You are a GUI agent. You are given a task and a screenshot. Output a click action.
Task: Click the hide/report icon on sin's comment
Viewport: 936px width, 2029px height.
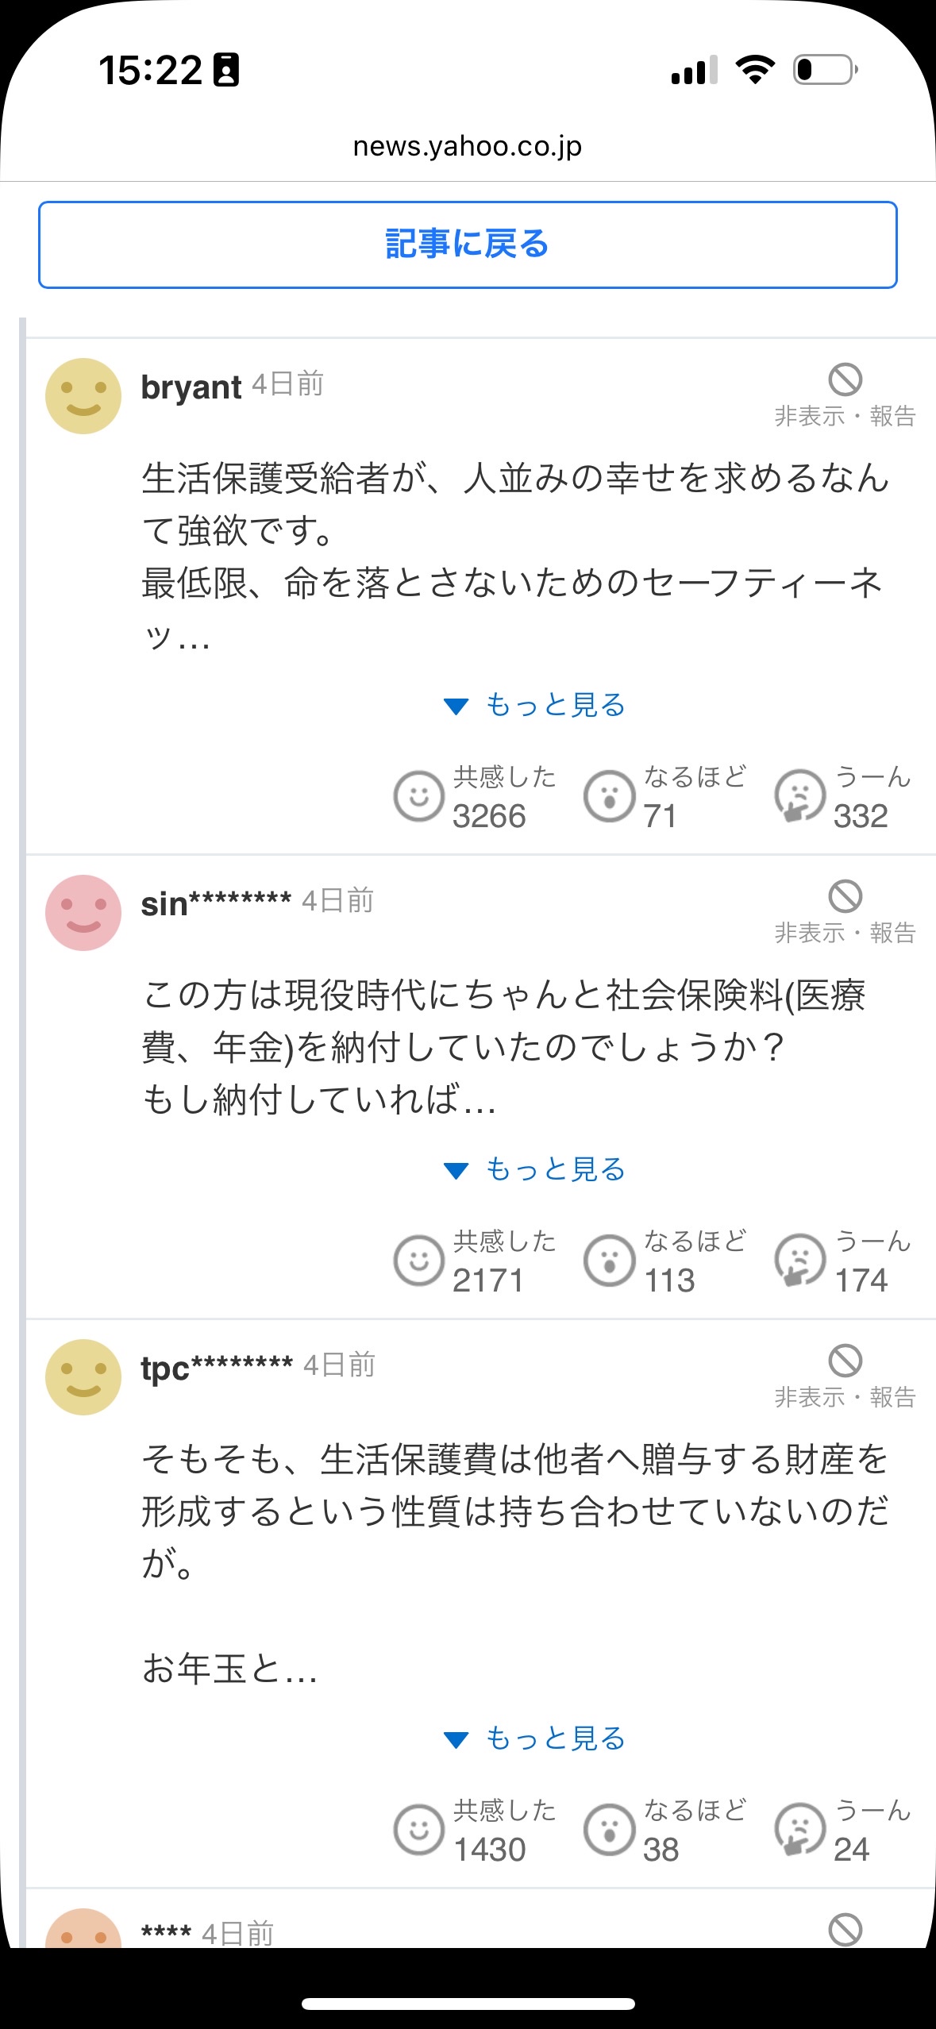pos(845,897)
